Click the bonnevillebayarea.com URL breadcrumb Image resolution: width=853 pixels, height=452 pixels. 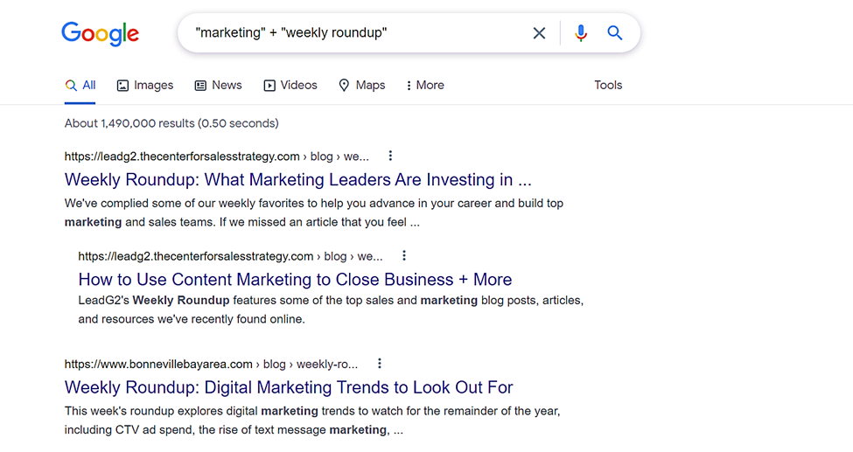211,364
